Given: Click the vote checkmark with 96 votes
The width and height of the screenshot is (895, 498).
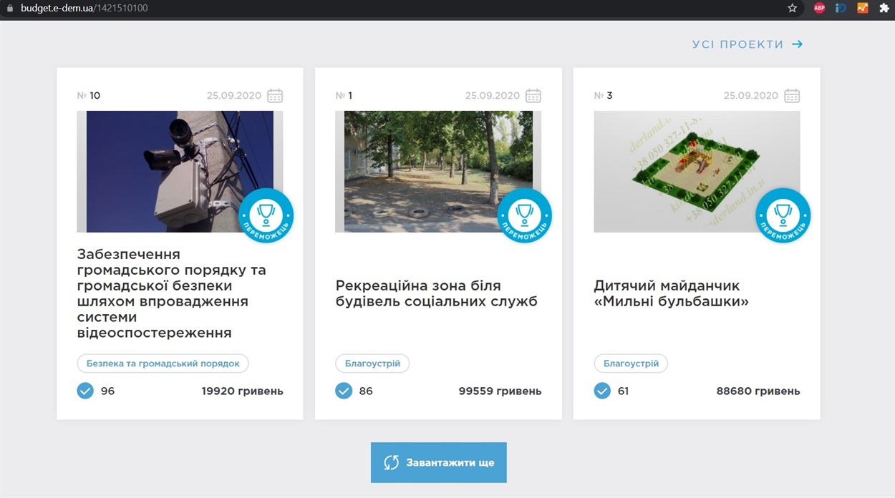Looking at the screenshot, I should tap(85, 391).
